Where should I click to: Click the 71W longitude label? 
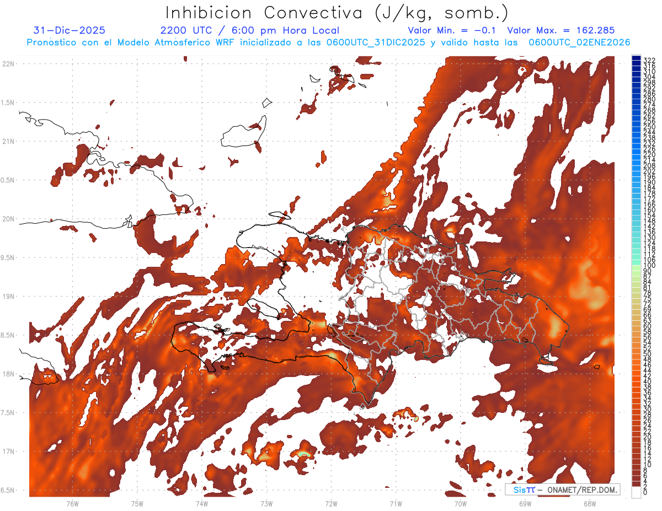coord(396,503)
